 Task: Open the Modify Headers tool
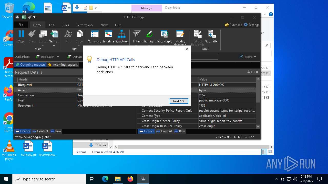(x=180, y=38)
